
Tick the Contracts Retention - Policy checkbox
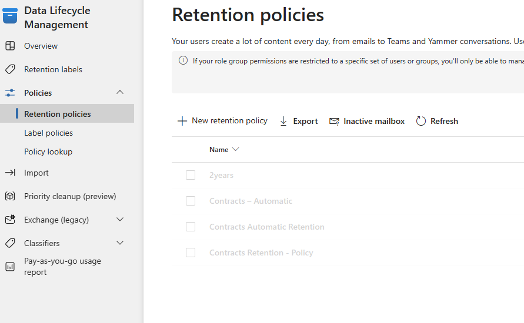tap(191, 253)
